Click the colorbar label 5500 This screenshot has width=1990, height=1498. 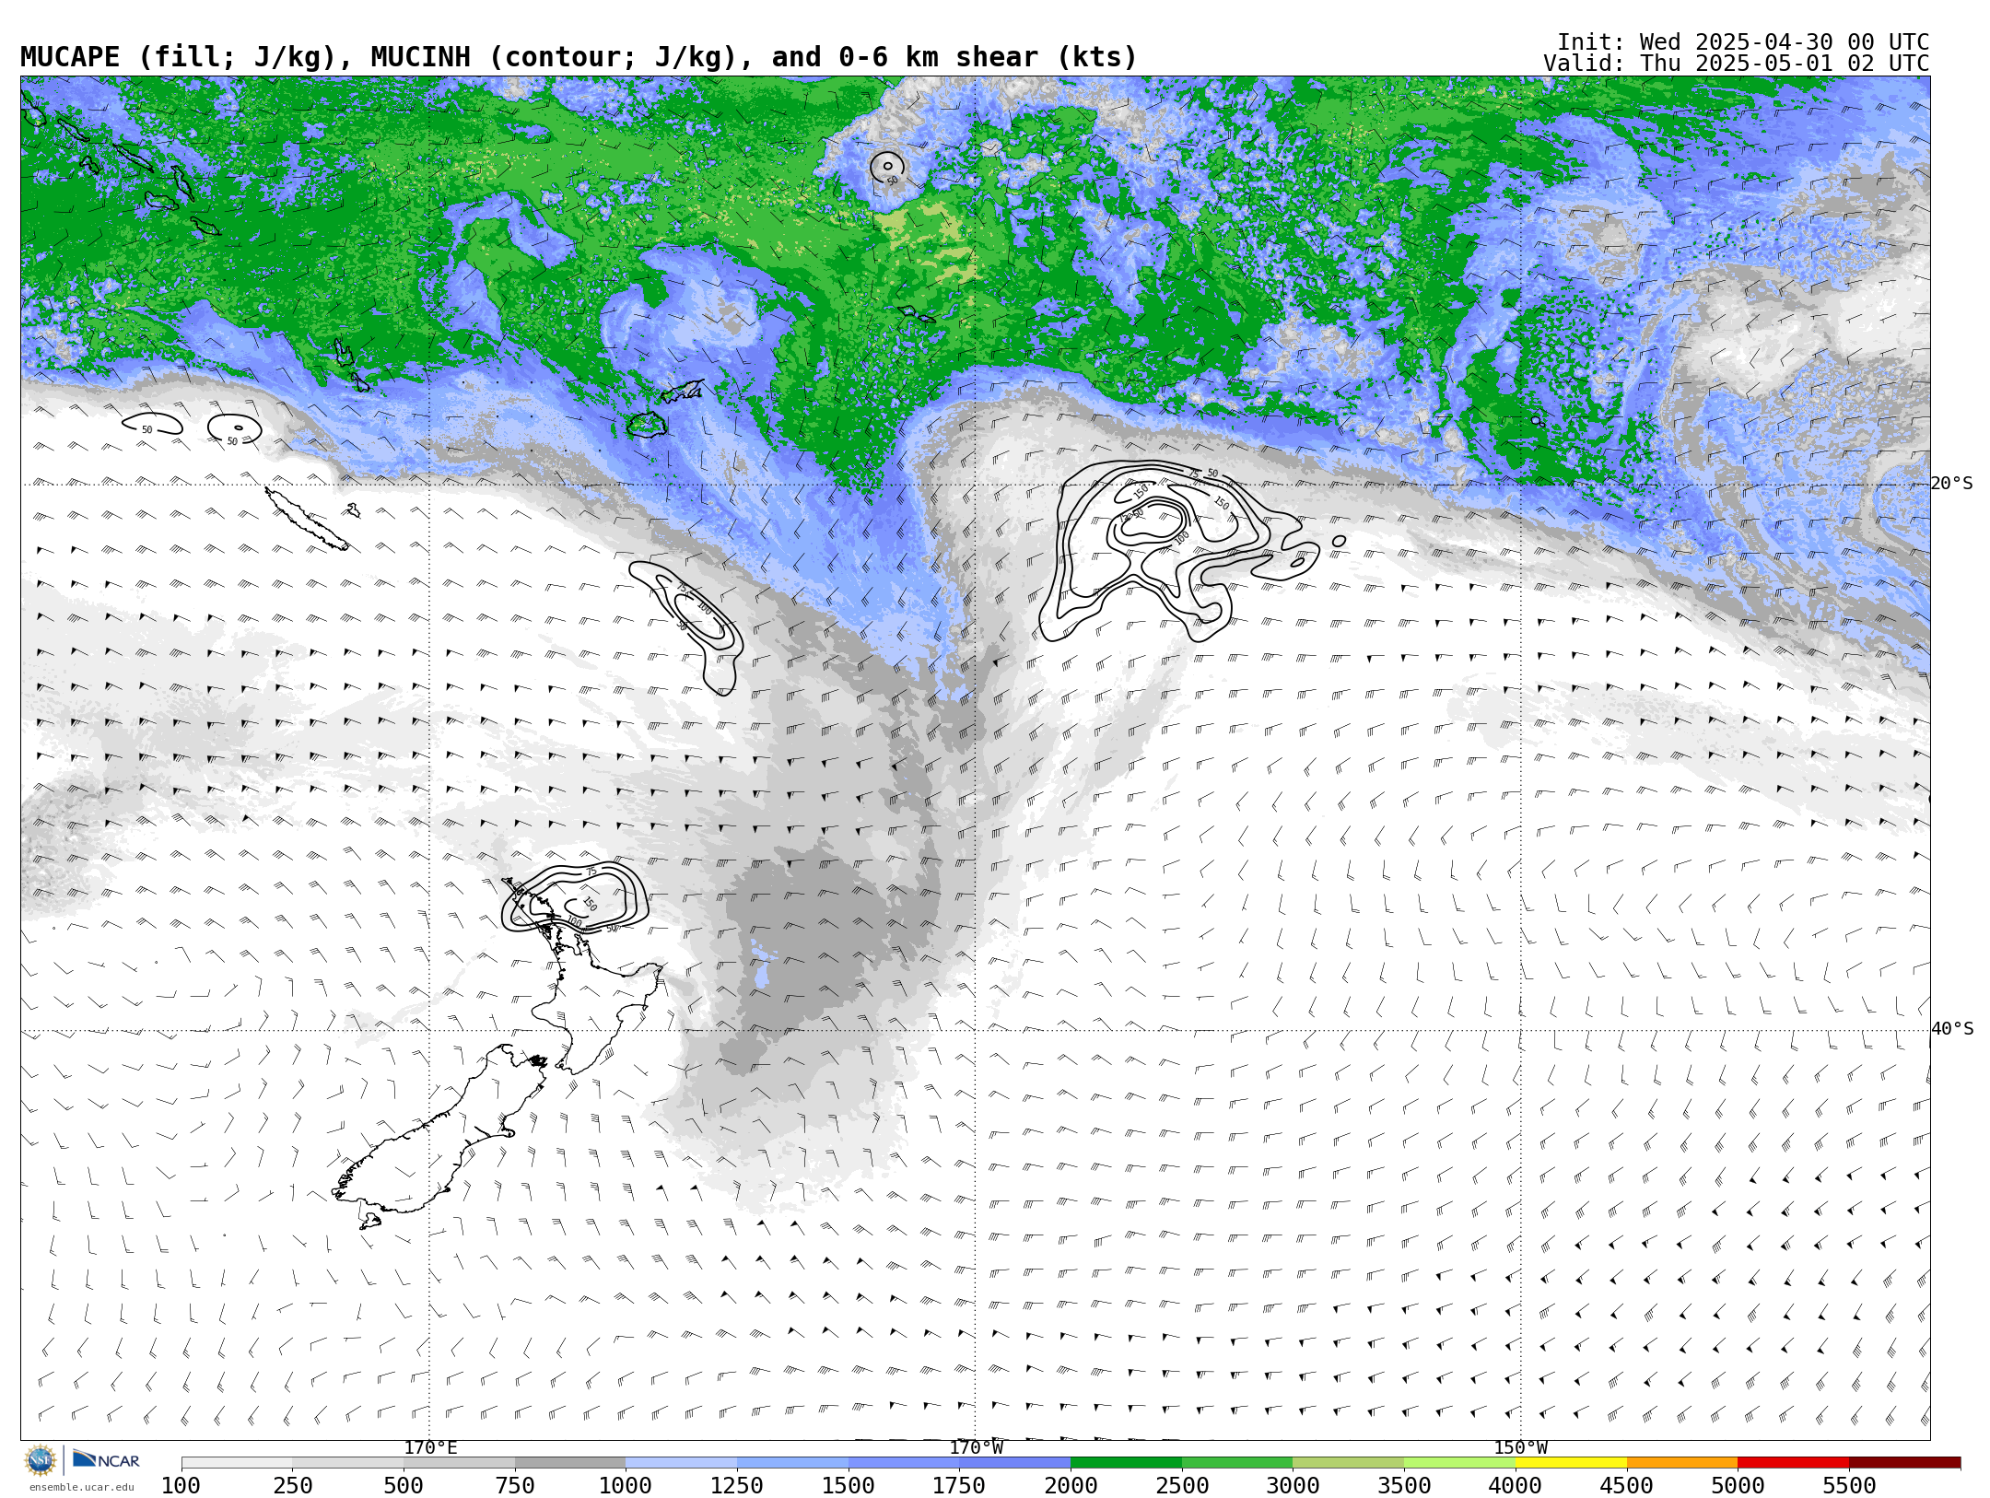(1849, 1486)
